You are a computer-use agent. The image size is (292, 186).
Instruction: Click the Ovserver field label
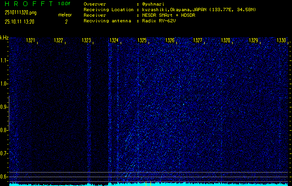[x=95, y=4]
